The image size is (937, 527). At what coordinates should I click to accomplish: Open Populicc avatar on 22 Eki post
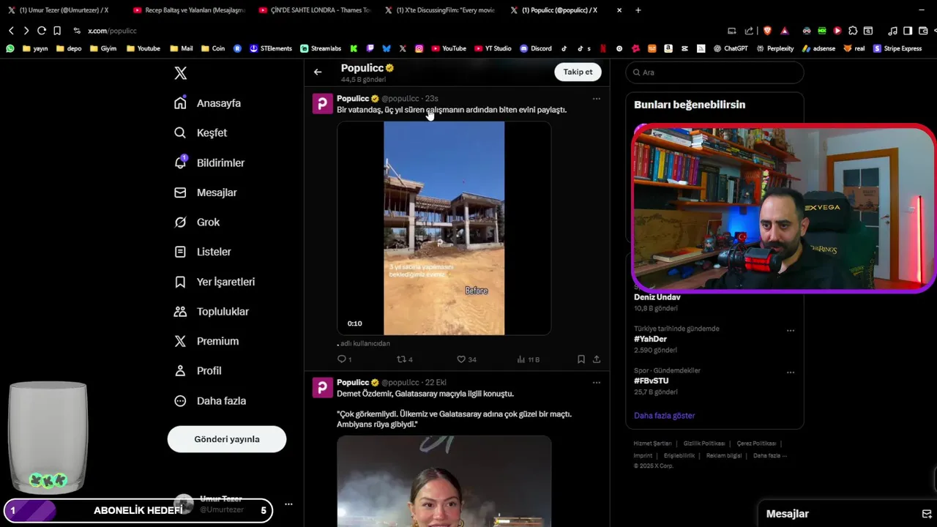(323, 388)
